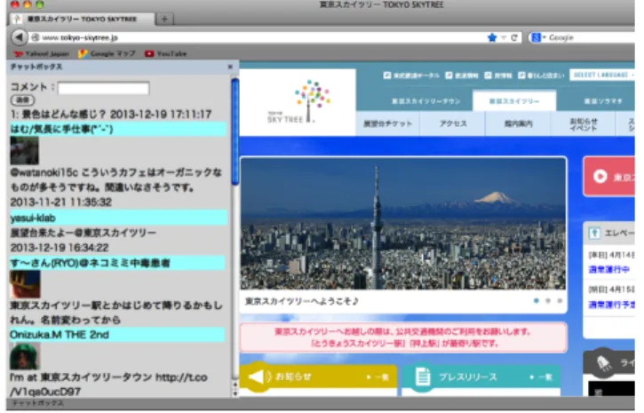Open bookmark history dropdown arrow beside star
Image resolution: width=644 pixels, height=413 pixels.
point(504,38)
